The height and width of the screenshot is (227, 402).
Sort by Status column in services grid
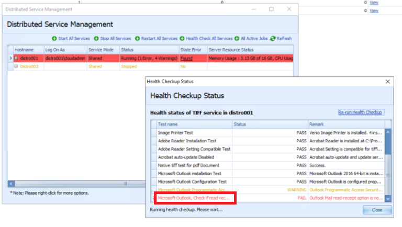(x=149, y=50)
